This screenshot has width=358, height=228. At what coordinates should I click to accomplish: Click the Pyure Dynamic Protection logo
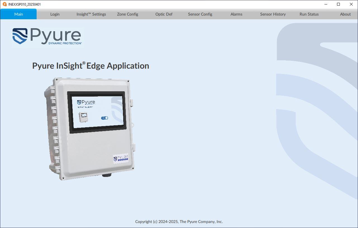point(47,36)
